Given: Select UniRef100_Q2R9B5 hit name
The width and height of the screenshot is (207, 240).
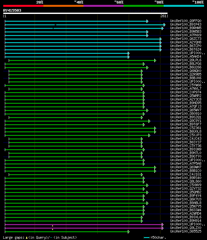Looking at the screenshot, I should (x=186, y=74).
